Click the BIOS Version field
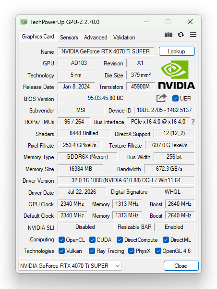 coord(106,98)
